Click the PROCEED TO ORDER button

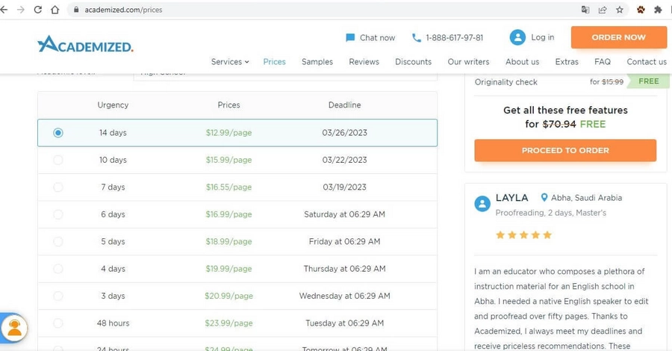click(565, 150)
